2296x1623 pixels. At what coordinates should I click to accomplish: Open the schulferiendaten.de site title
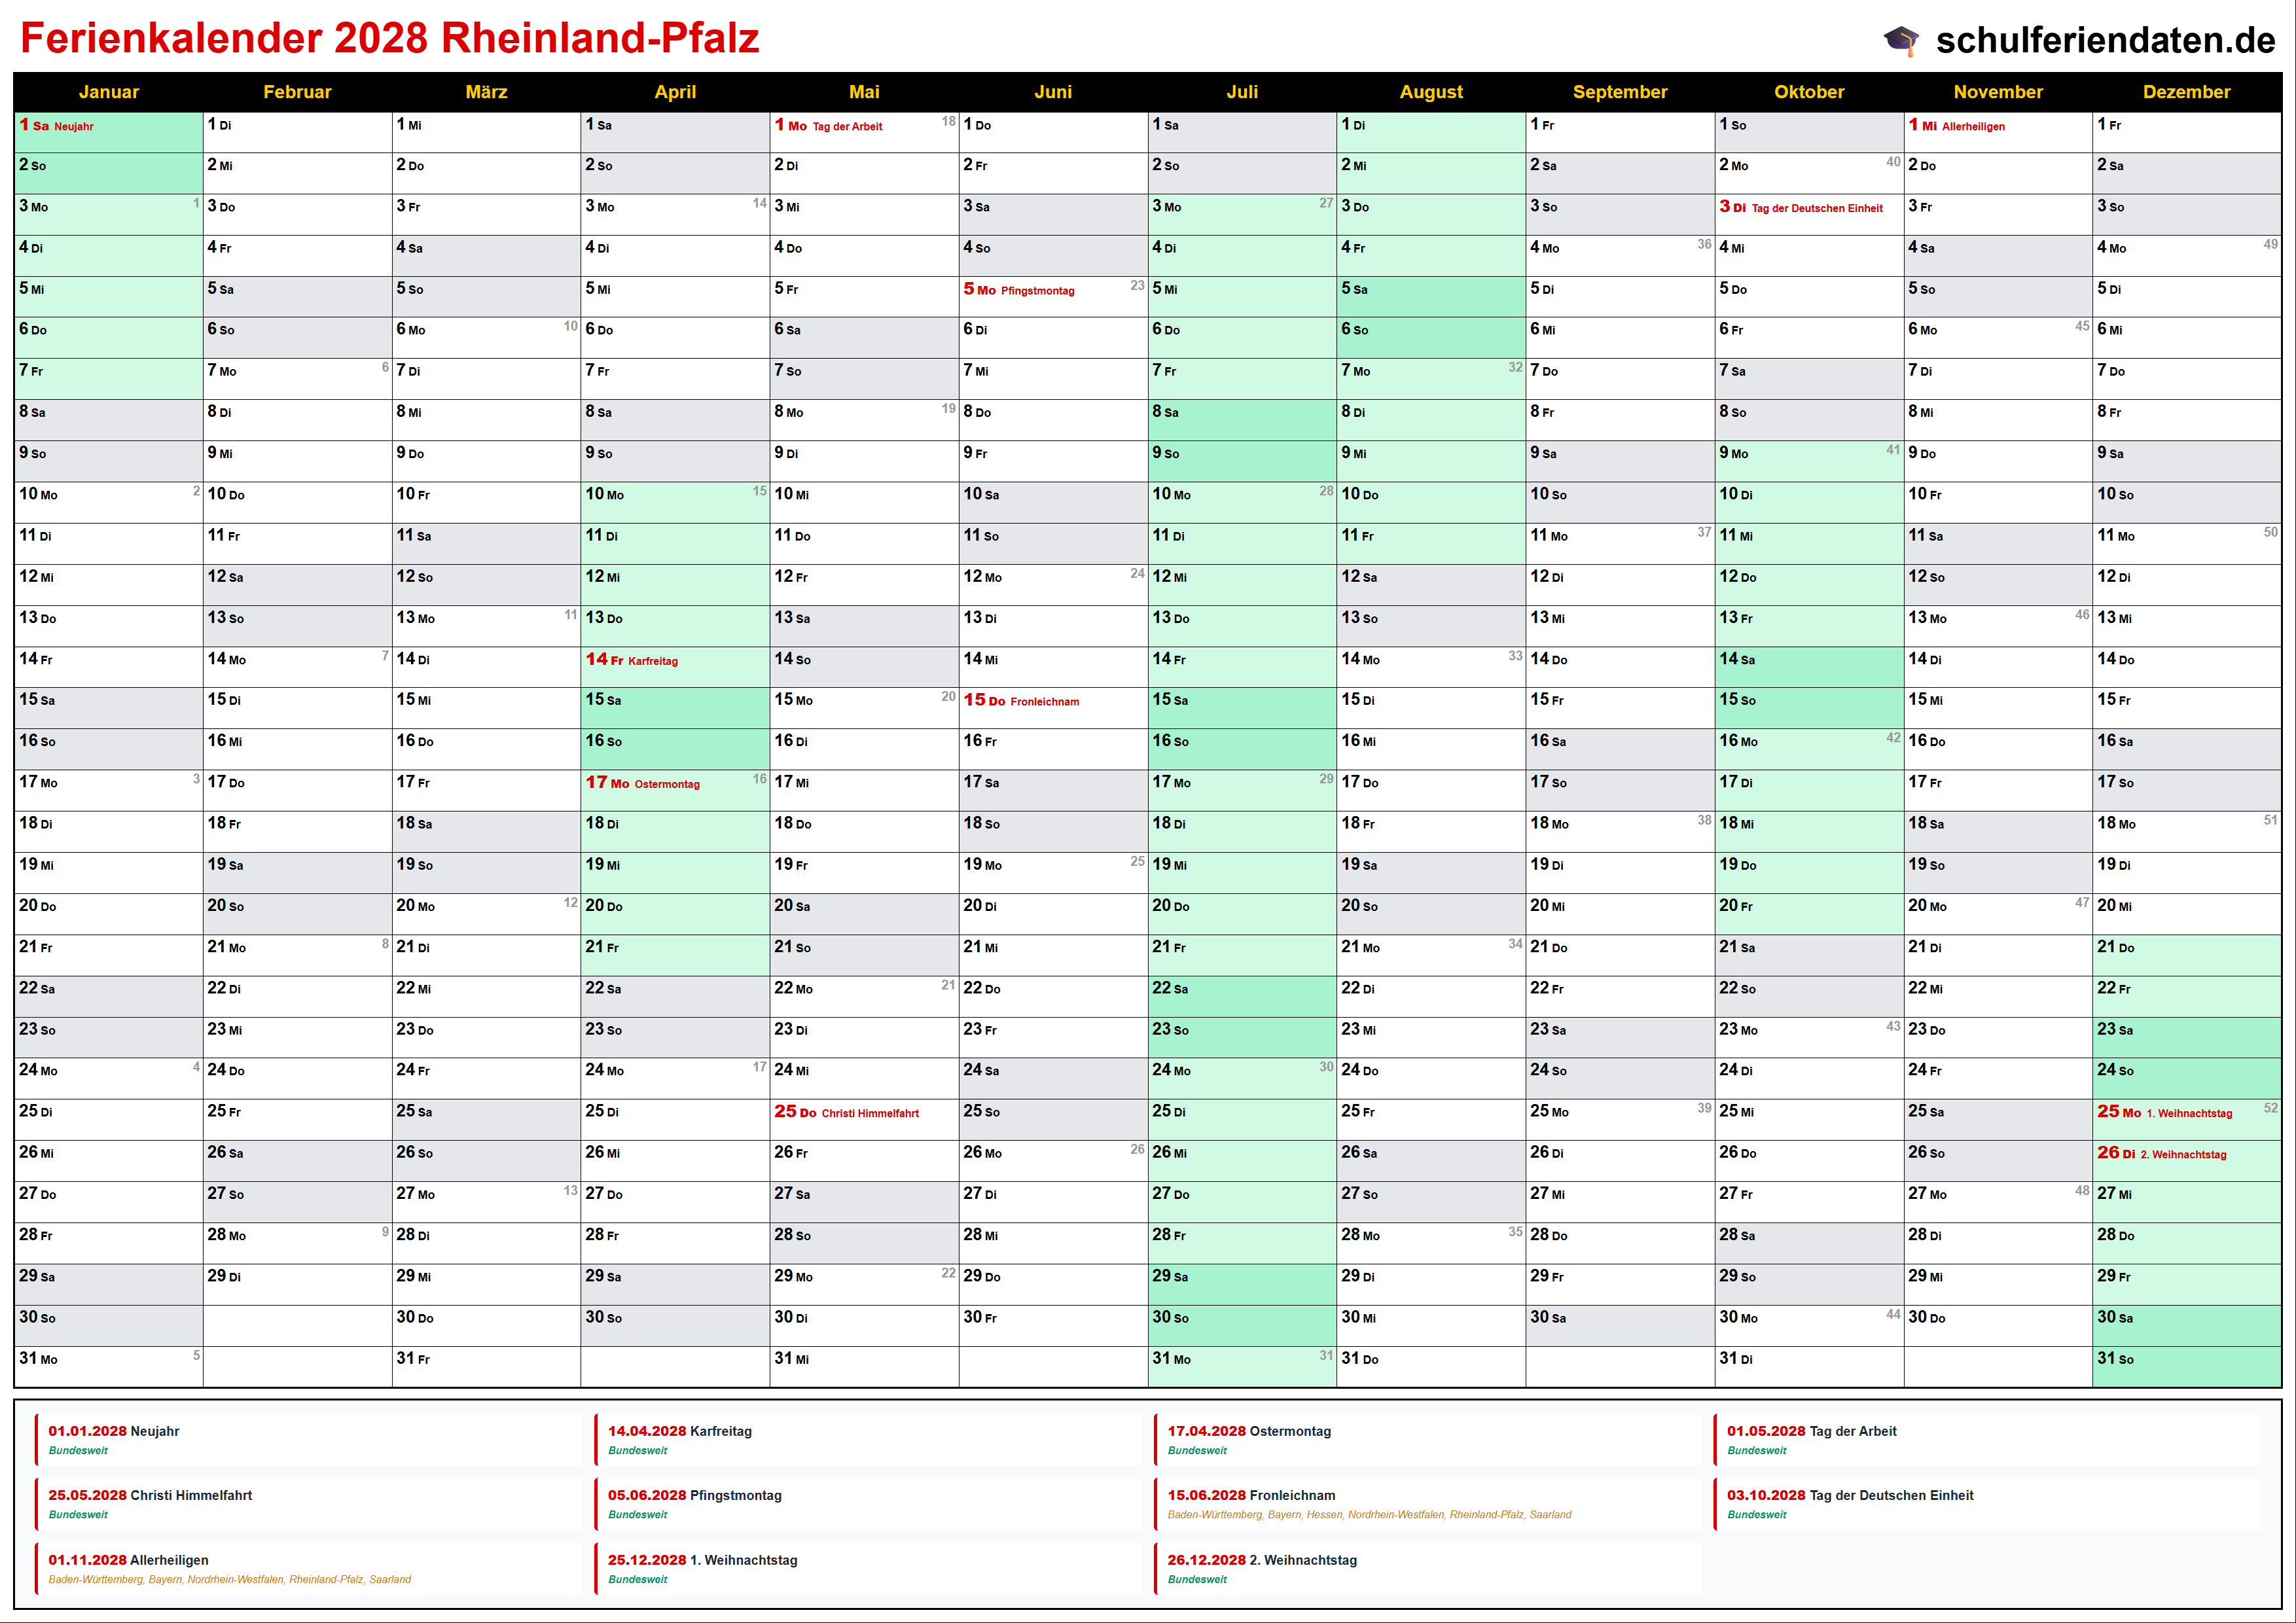pos(2105,40)
